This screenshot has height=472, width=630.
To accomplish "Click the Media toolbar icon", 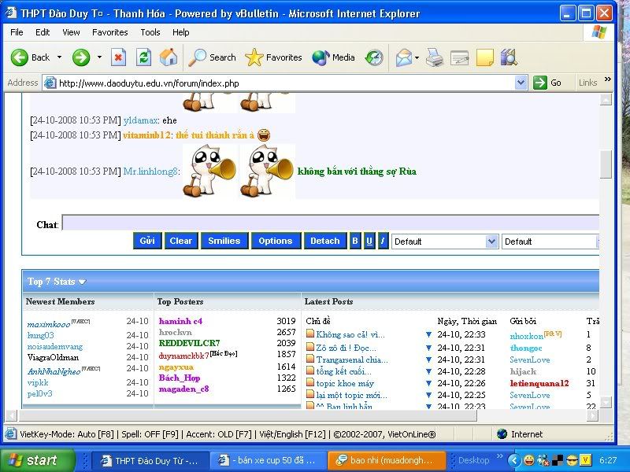I will pos(333,57).
